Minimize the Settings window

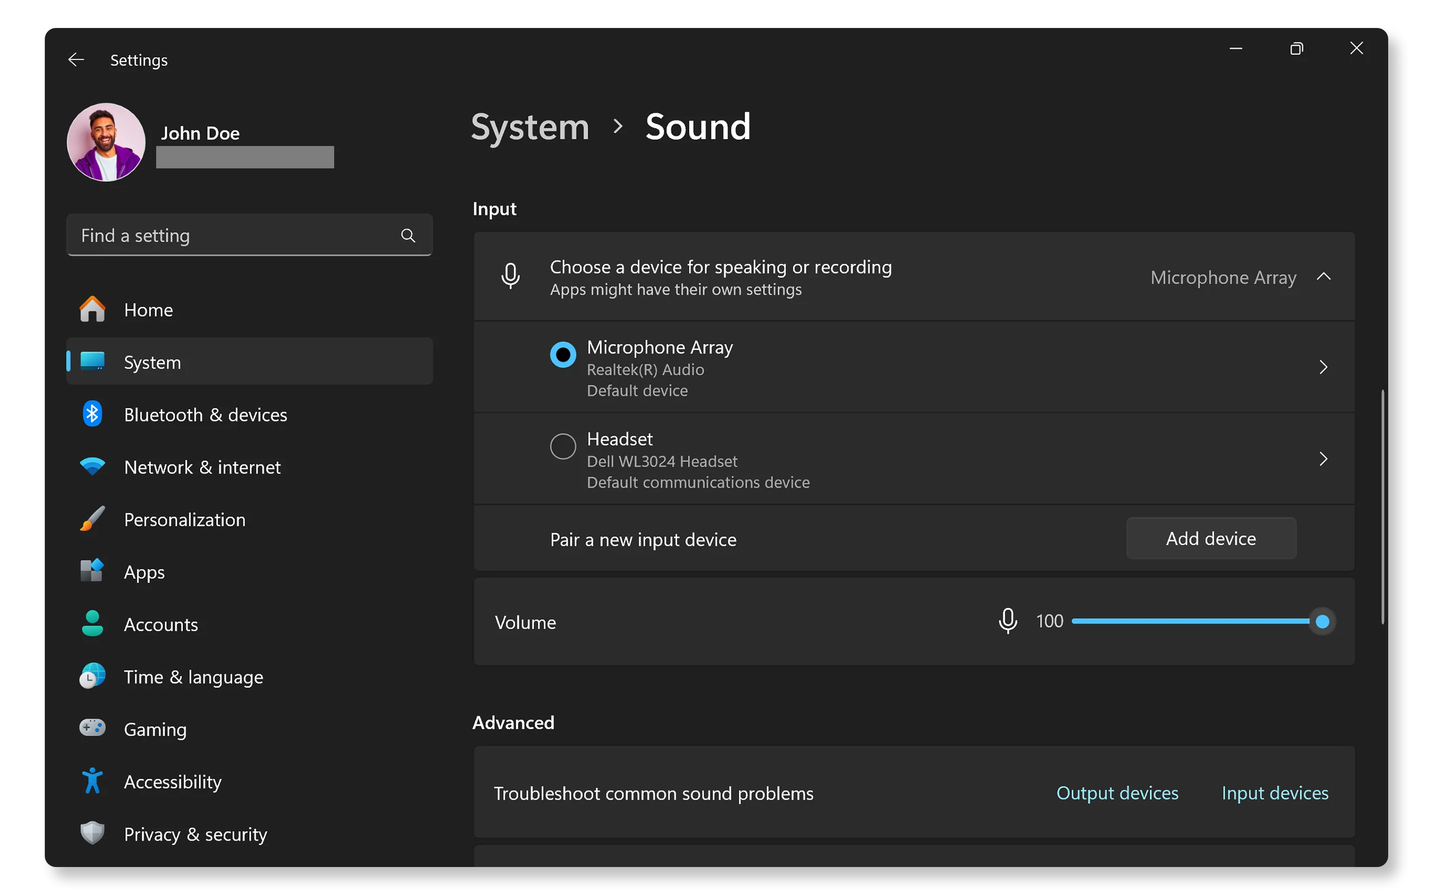[x=1236, y=49]
